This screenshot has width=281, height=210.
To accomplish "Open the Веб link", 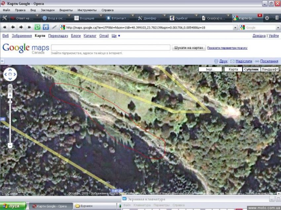I will click(6, 36).
